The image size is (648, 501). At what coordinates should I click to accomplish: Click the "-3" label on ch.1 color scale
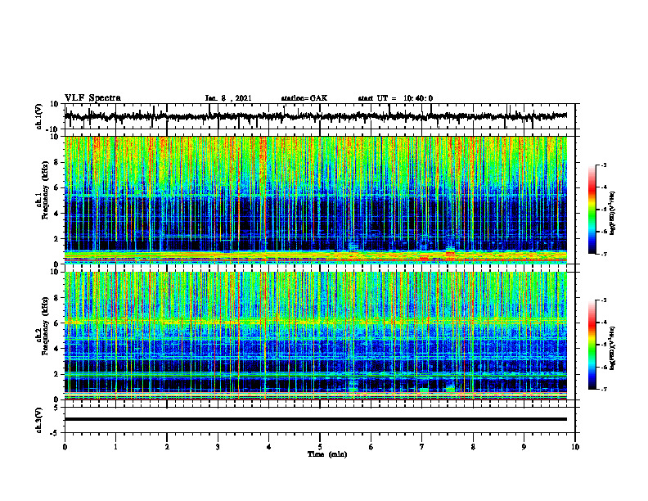(x=604, y=165)
